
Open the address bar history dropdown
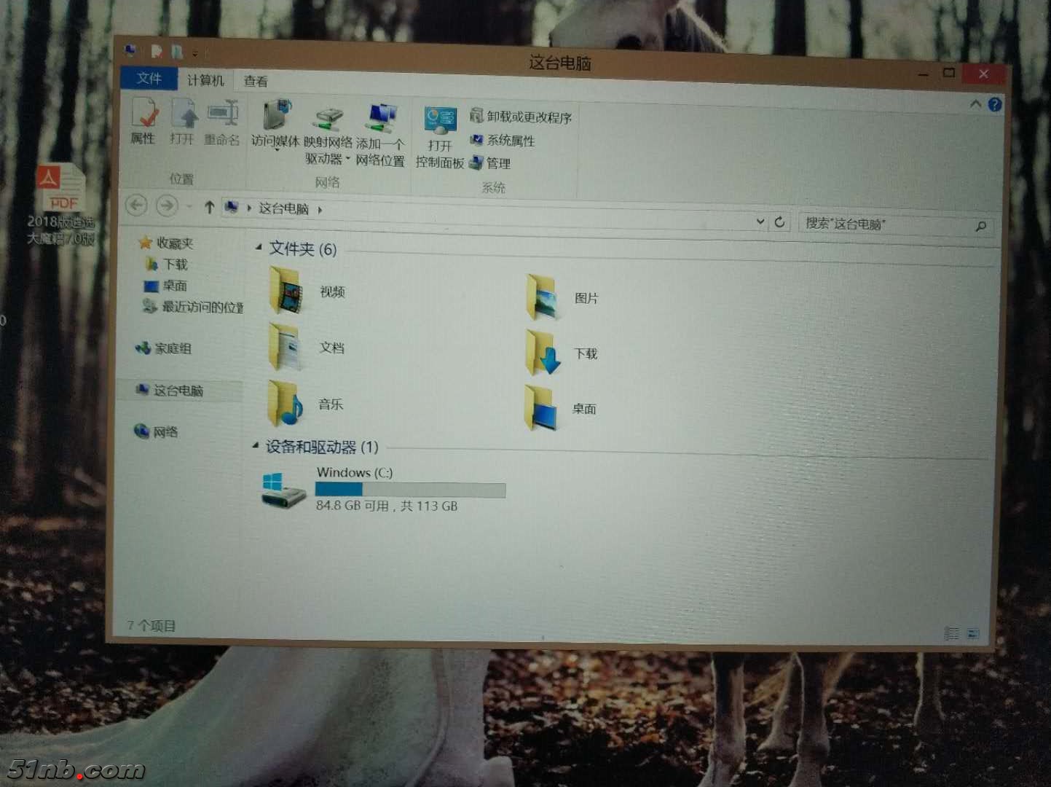pos(760,222)
